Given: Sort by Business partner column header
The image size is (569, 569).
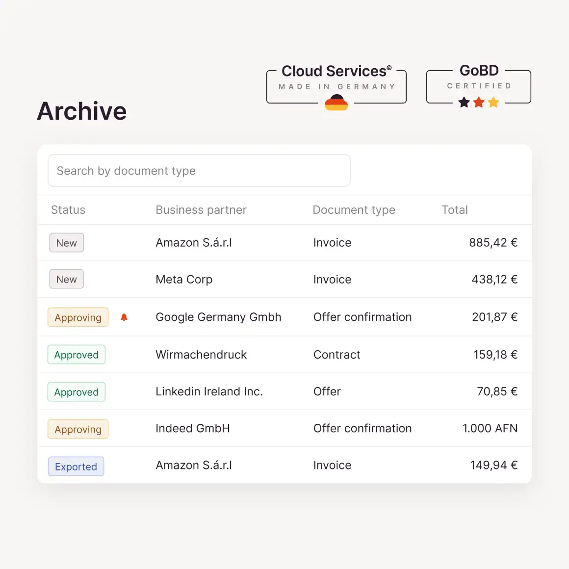Looking at the screenshot, I should [201, 210].
